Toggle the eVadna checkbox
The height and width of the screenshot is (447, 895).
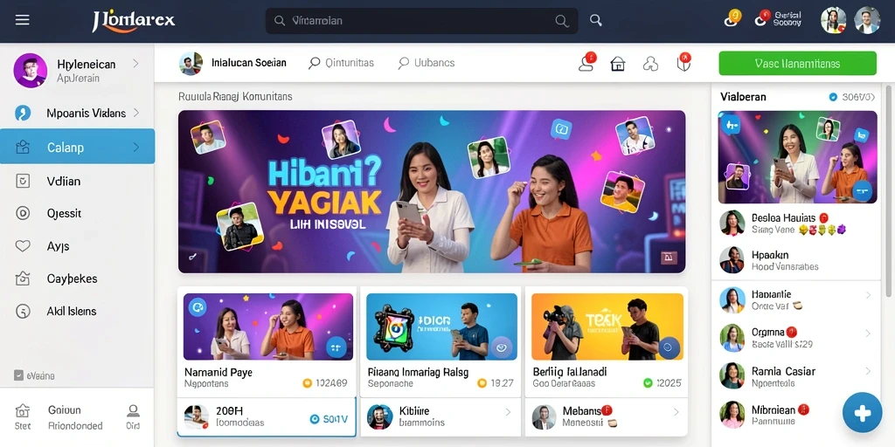tap(18, 375)
